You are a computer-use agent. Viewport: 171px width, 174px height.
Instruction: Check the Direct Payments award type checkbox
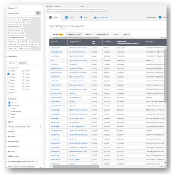pos(10,111)
